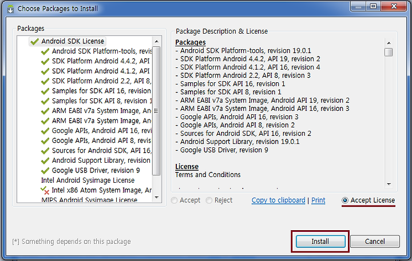Click the 'Packages' heading in description
The image size is (412, 261).
click(191, 42)
